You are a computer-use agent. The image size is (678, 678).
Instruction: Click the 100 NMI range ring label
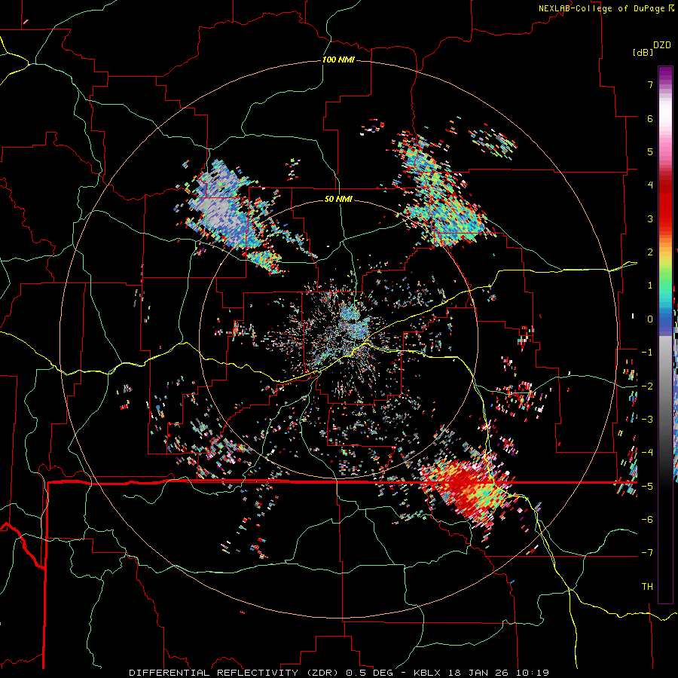point(338,60)
